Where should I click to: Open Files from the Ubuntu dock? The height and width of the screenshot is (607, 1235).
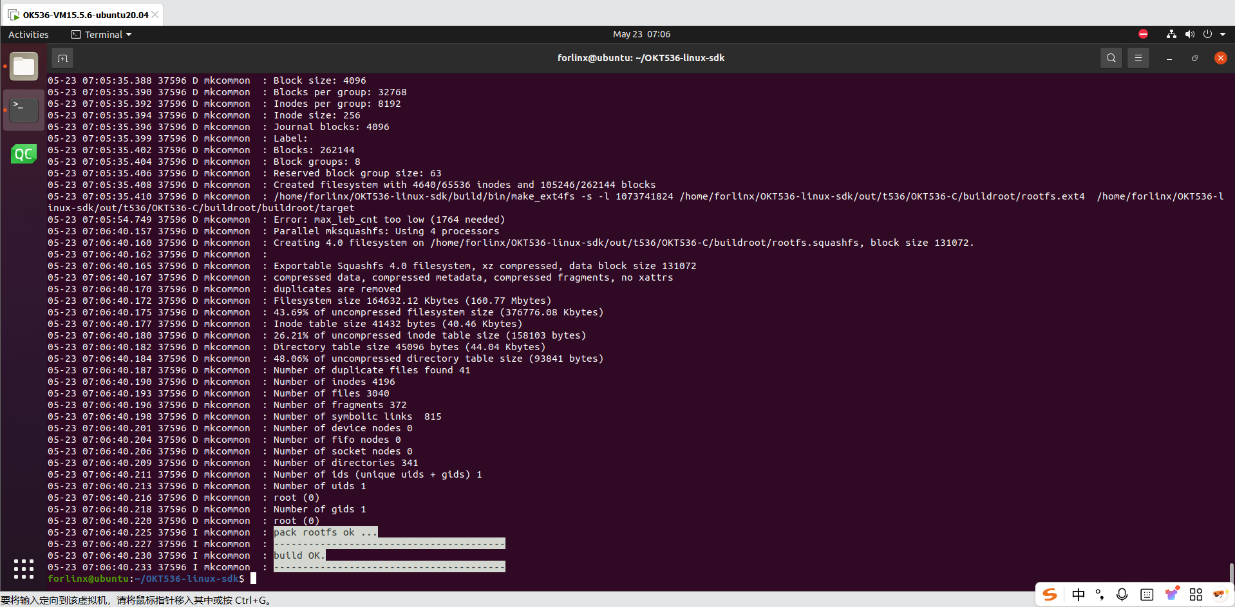(24, 66)
